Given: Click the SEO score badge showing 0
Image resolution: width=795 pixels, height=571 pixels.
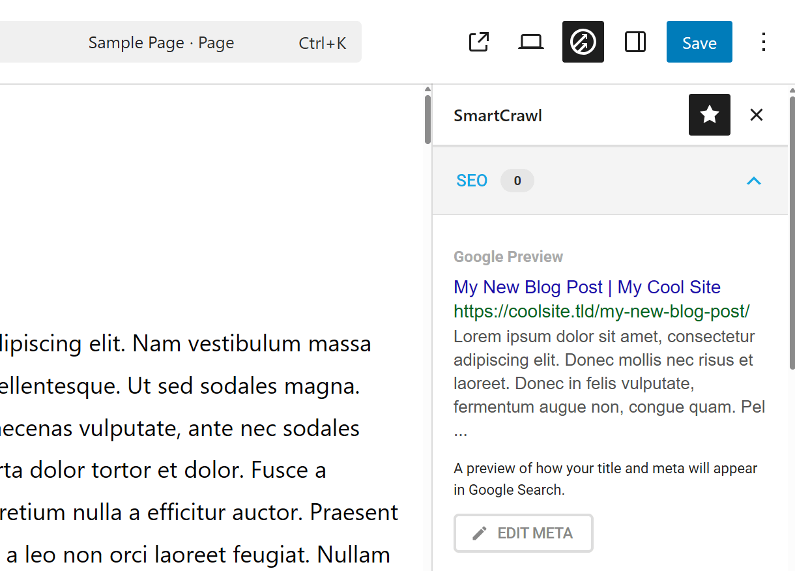Looking at the screenshot, I should [517, 181].
